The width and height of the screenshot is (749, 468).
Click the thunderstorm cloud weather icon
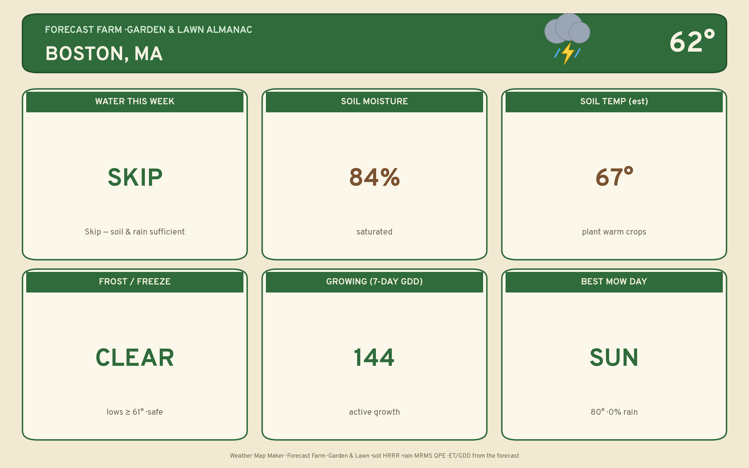pyautogui.click(x=567, y=39)
